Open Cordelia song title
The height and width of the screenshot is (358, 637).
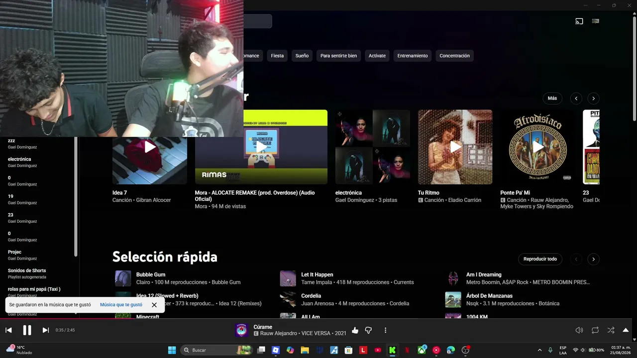[x=311, y=296]
